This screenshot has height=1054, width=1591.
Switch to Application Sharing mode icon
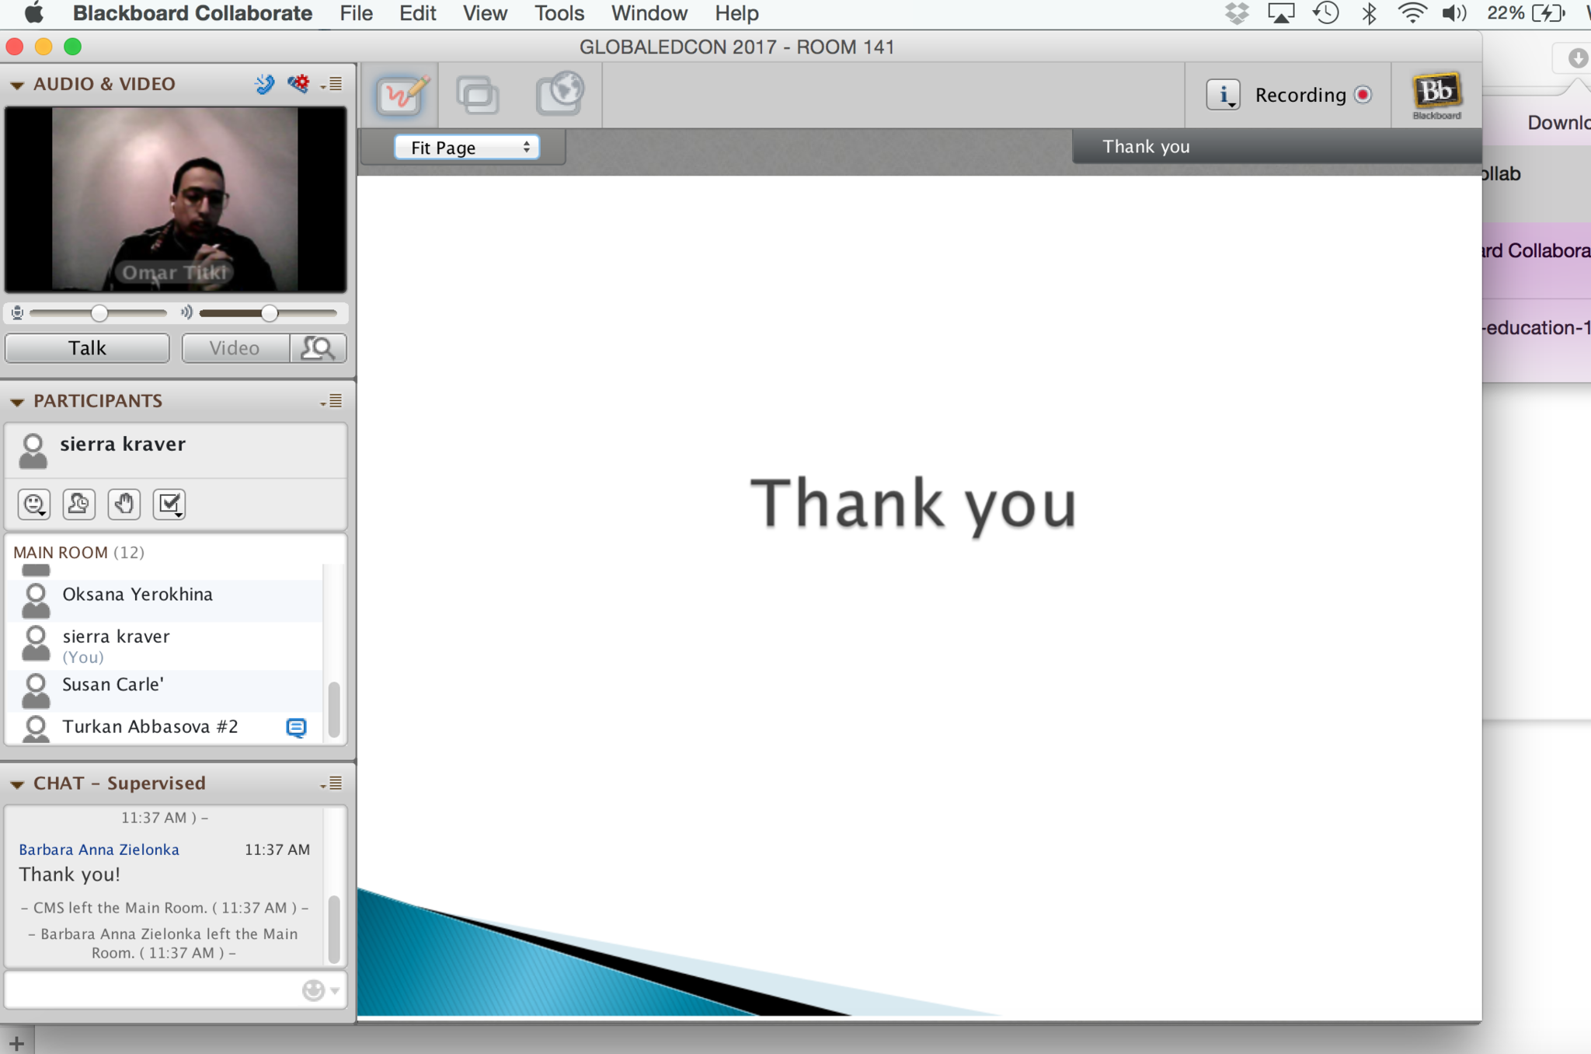pyautogui.click(x=477, y=95)
